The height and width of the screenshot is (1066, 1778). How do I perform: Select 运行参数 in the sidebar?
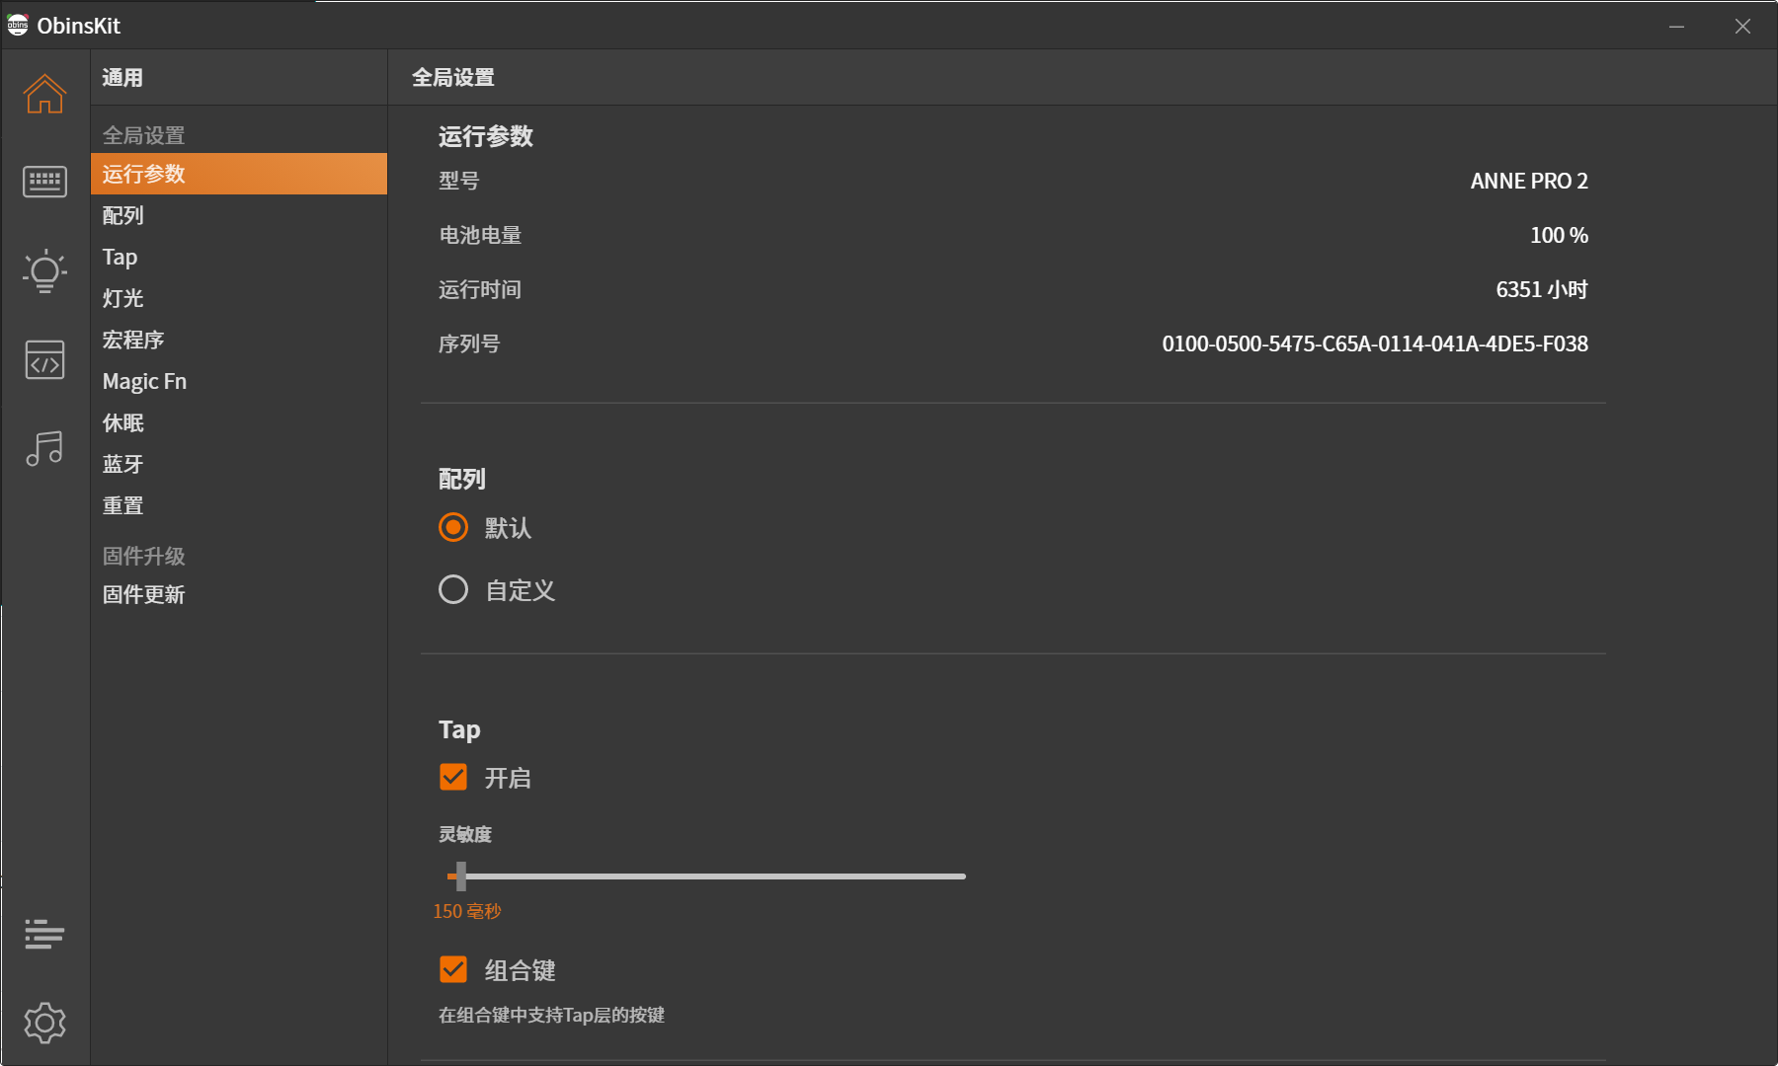(239, 174)
